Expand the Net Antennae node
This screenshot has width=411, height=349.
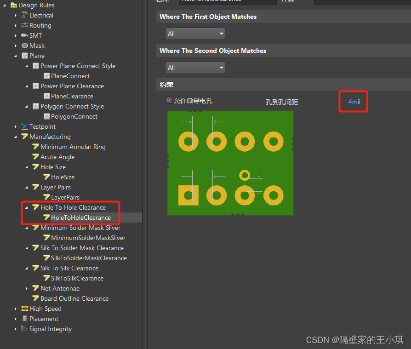coord(27,288)
